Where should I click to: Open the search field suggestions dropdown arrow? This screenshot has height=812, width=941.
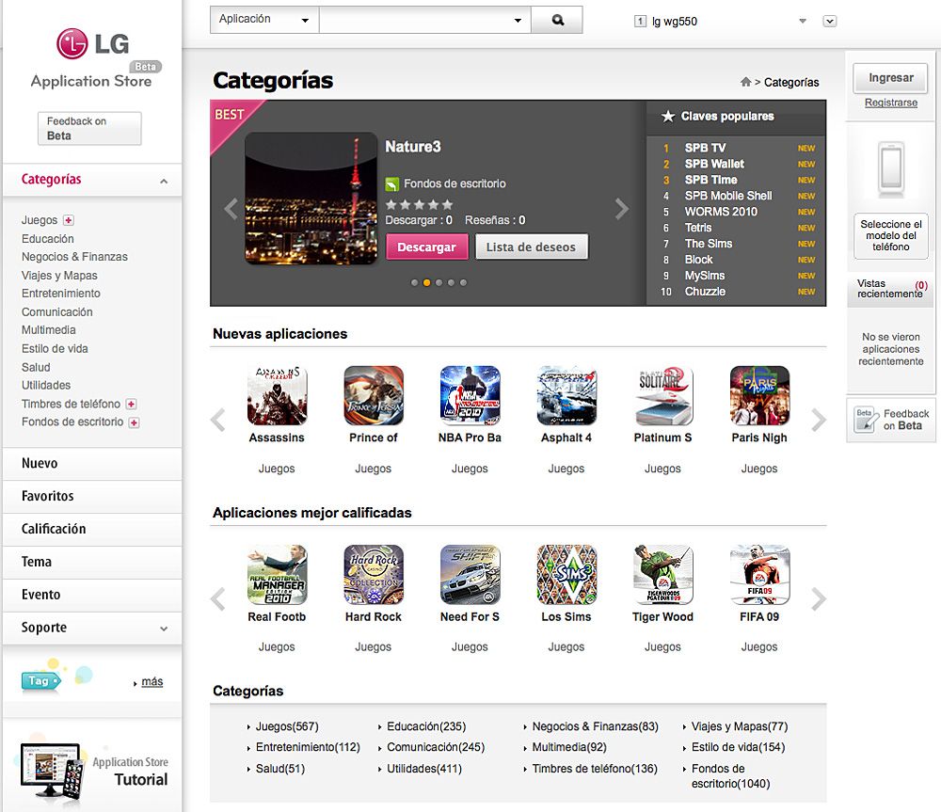tap(518, 21)
